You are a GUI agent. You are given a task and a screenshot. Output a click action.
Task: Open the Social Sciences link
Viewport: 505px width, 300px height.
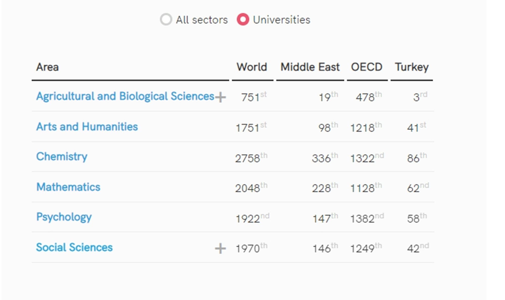click(74, 247)
